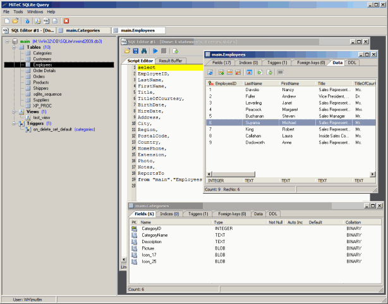Run the script with the blue play icon
388x304 pixels.
[x=155, y=51]
